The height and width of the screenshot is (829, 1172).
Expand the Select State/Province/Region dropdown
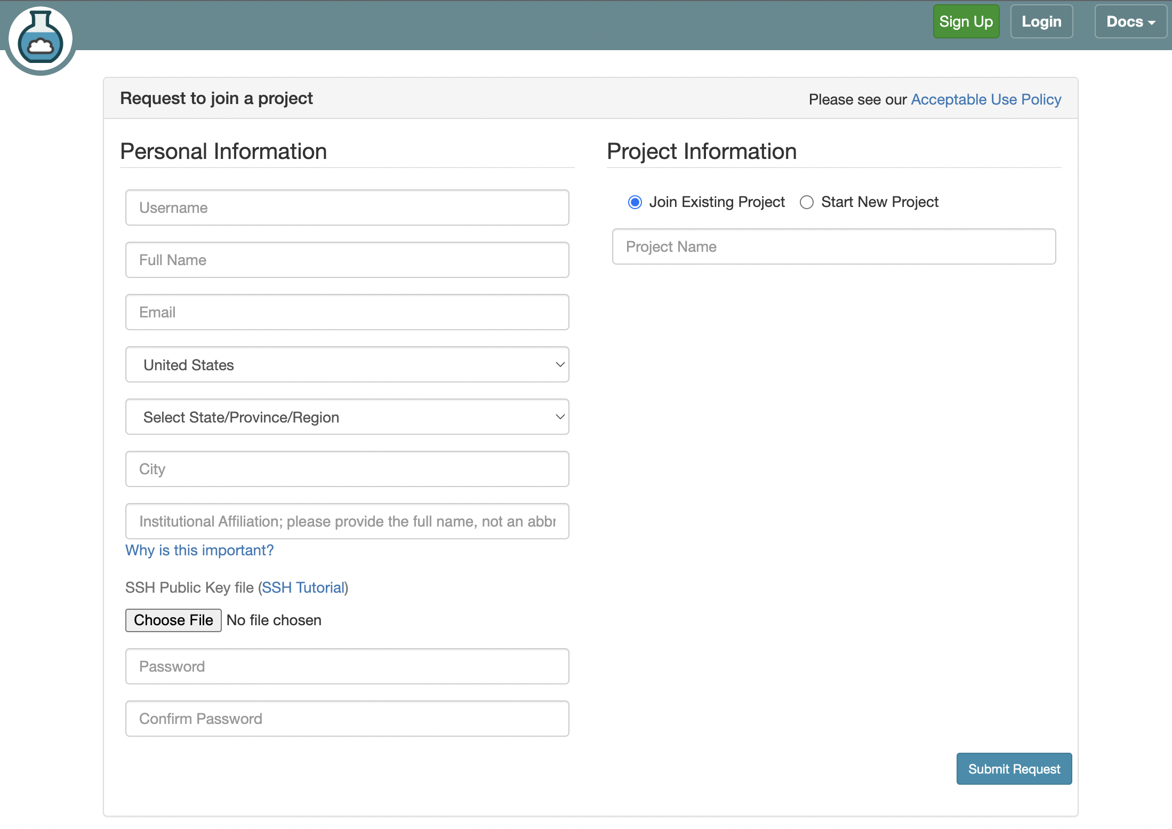click(347, 417)
